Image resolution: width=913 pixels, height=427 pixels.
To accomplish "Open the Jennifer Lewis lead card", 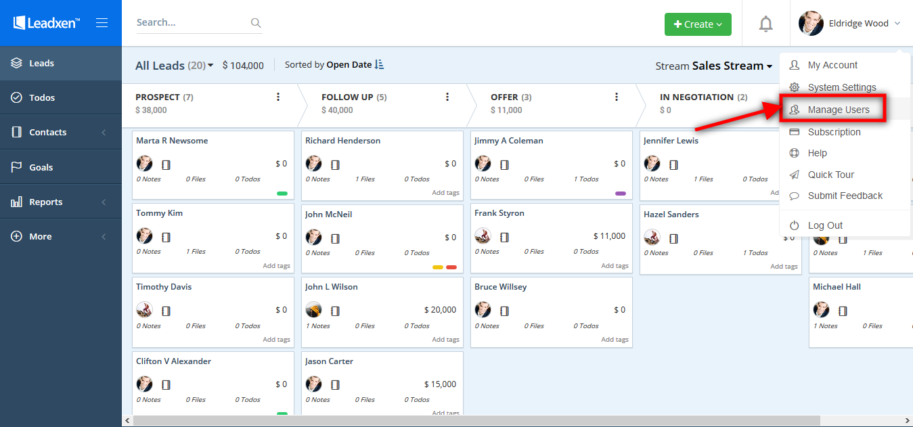I will 721,165.
